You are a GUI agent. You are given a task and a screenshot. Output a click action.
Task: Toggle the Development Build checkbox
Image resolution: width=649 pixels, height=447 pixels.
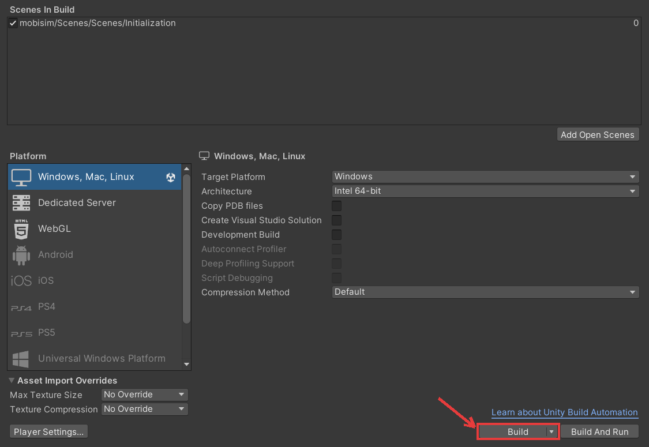[x=336, y=235]
